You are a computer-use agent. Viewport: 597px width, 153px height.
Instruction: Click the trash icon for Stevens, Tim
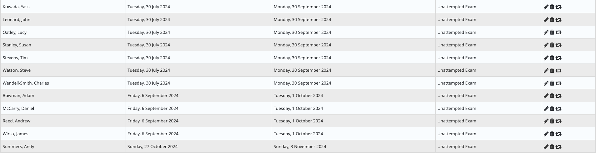point(552,58)
